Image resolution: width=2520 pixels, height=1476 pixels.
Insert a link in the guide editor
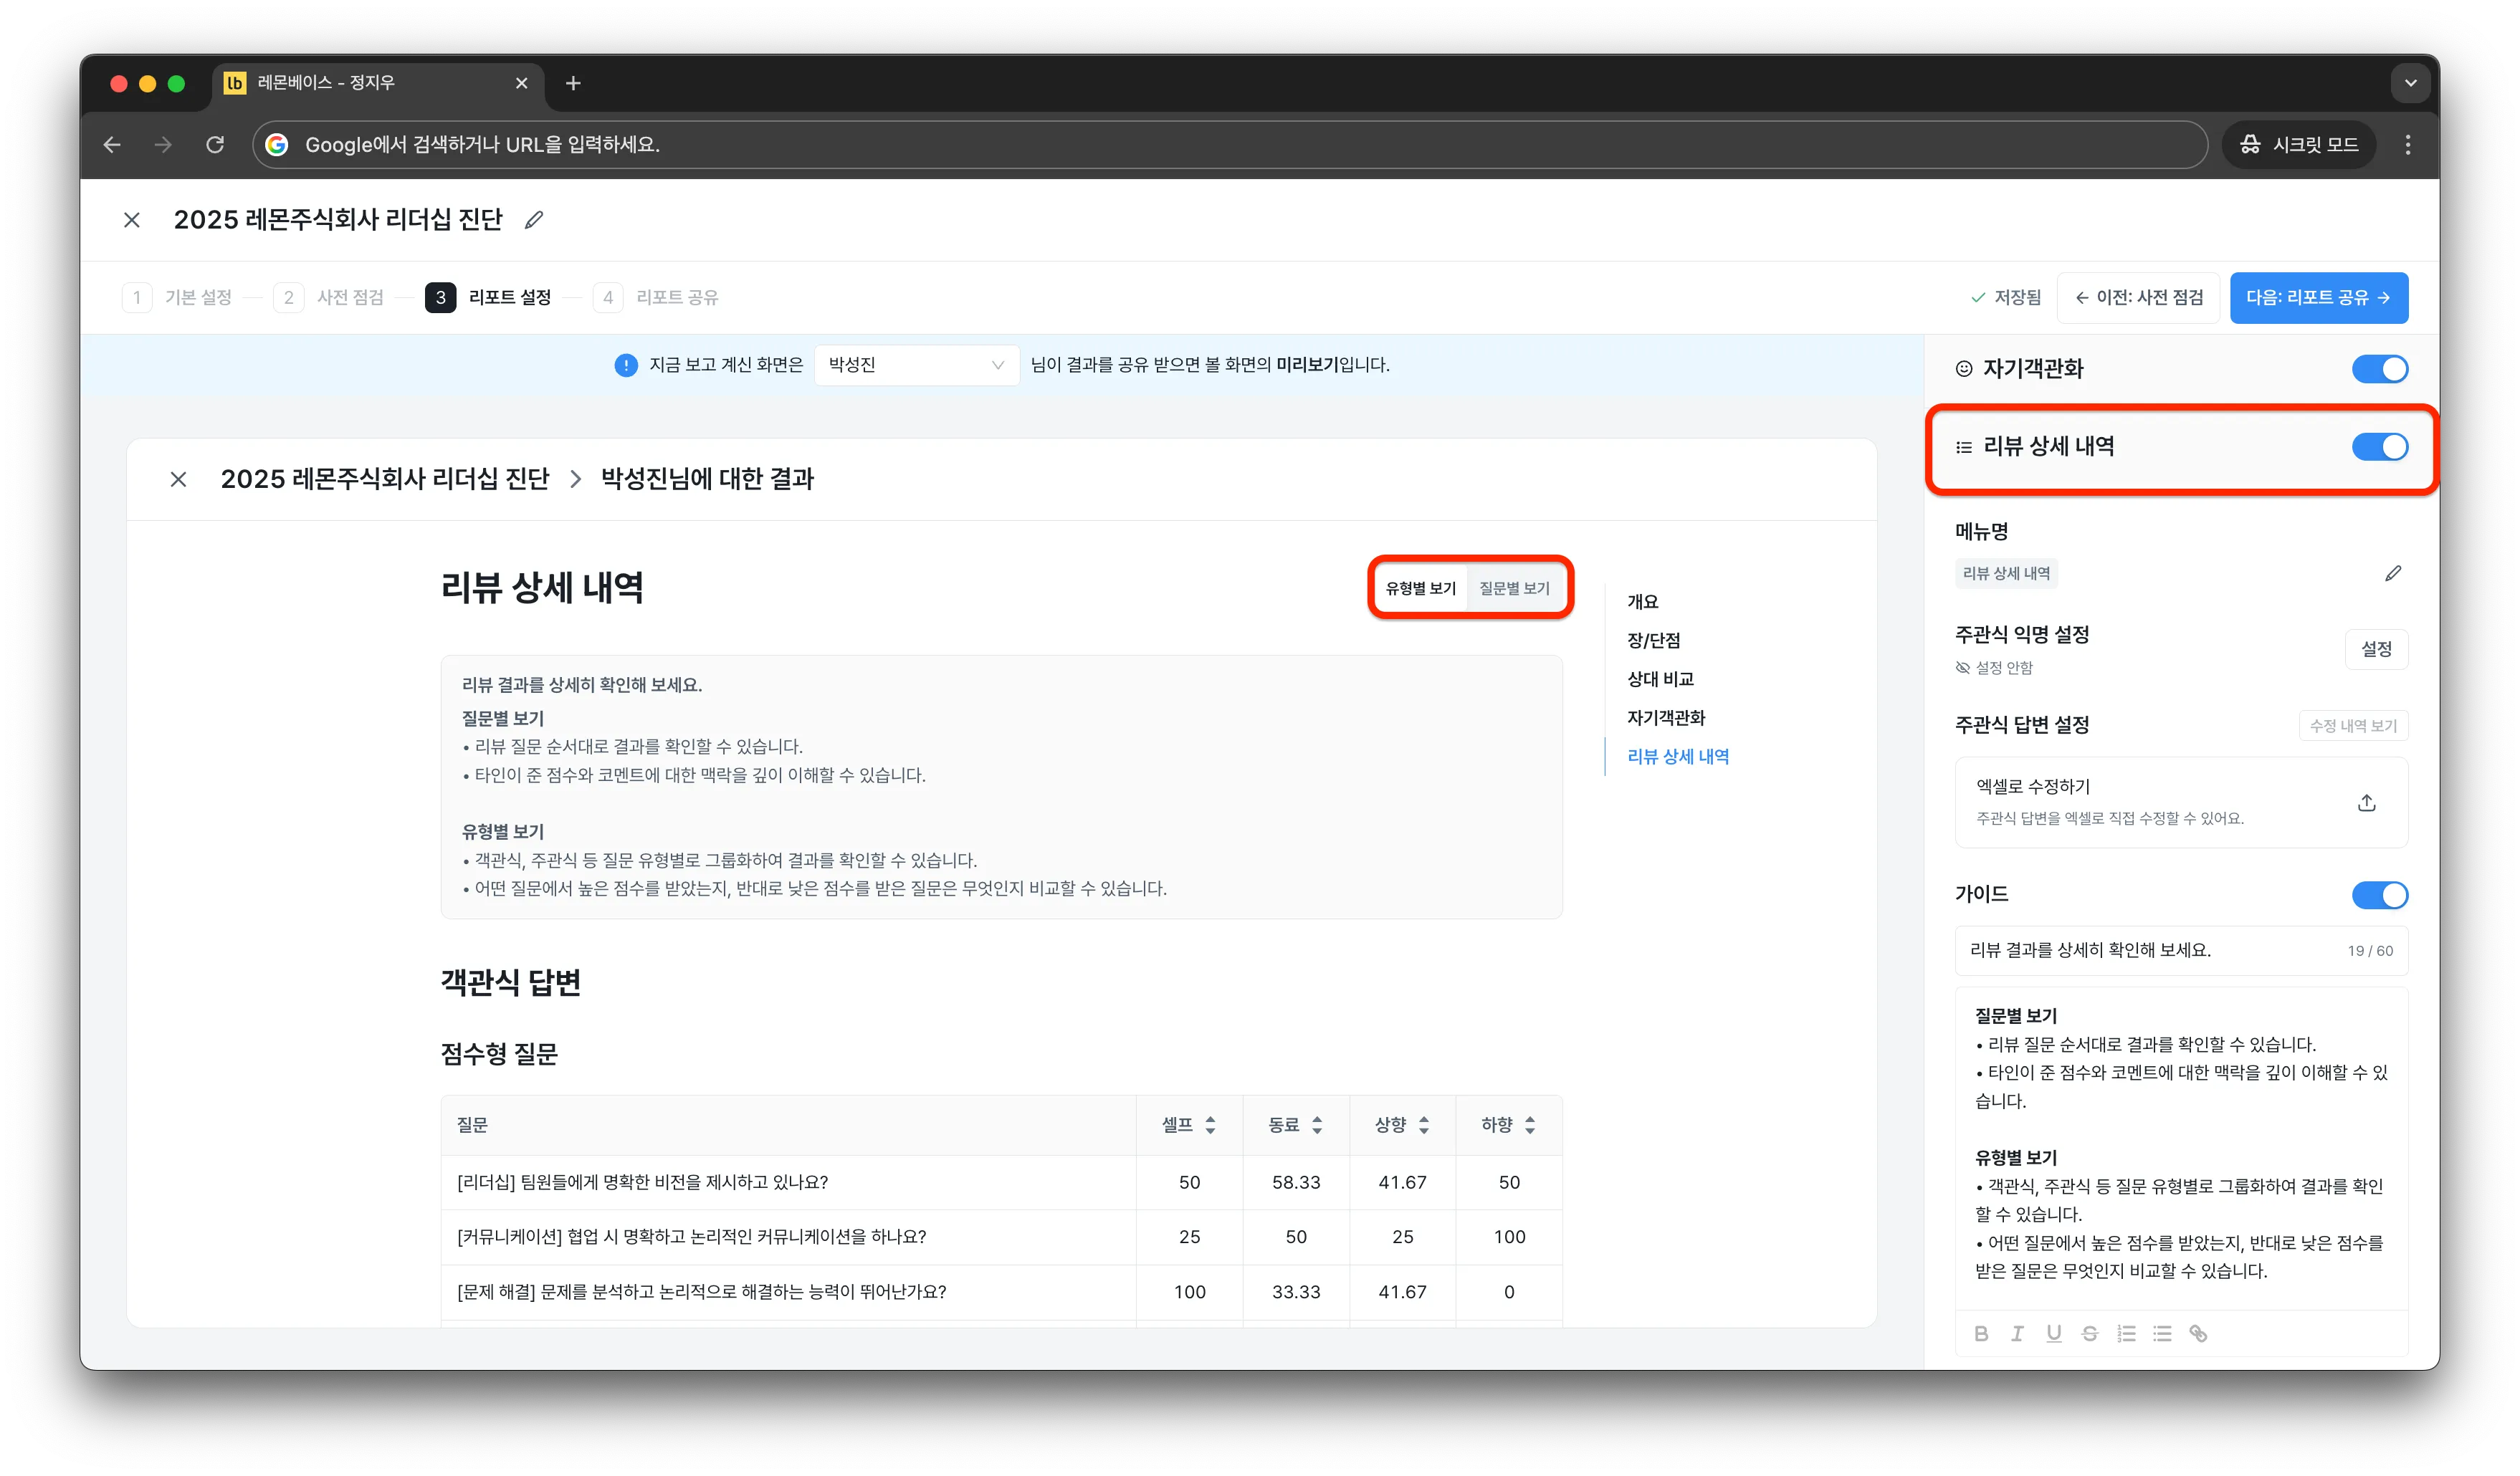[x=2198, y=1334]
